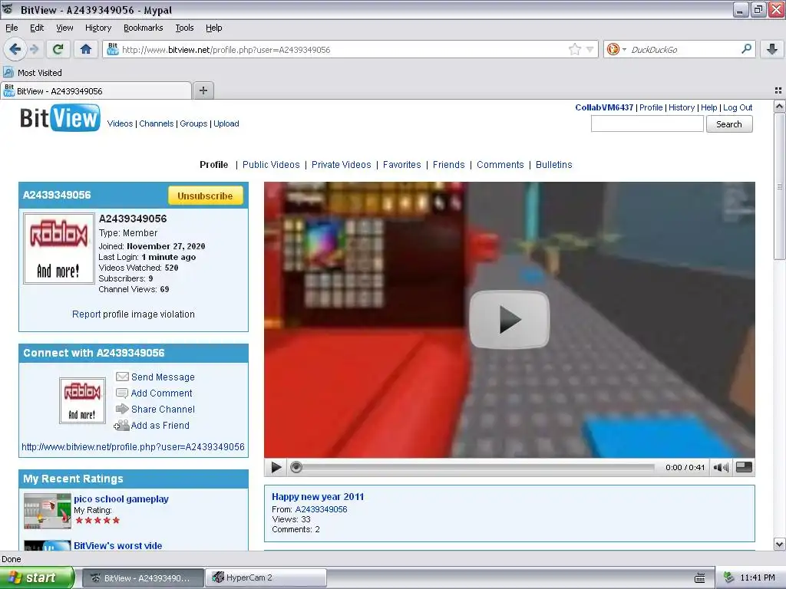This screenshot has height=589, width=786.
Task: Click the BitView Search button
Action: pyautogui.click(x=729, y=124)
